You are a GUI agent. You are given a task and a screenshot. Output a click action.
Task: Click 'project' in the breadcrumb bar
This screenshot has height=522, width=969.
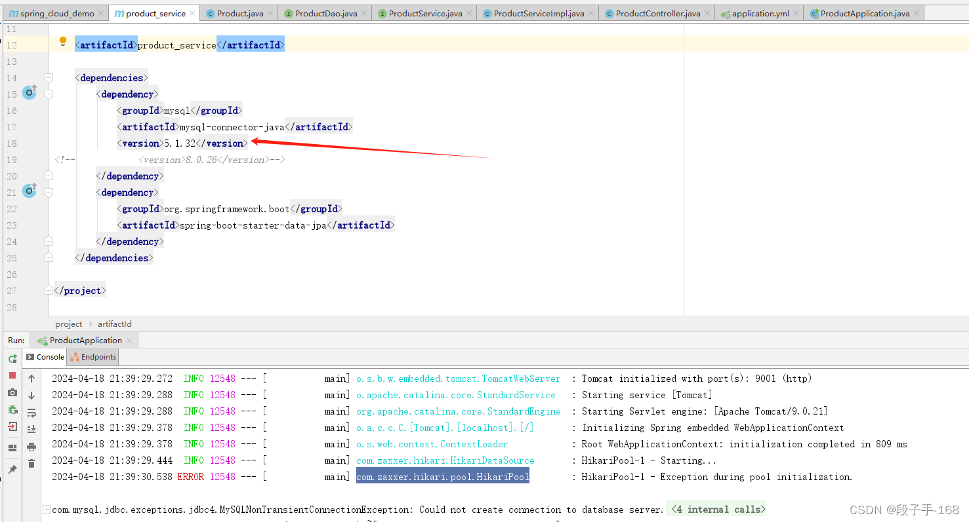tap(69, 324)
